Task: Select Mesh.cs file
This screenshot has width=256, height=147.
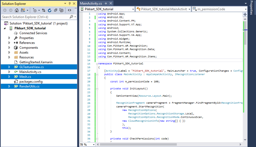Action: click(x=25, y=77)
